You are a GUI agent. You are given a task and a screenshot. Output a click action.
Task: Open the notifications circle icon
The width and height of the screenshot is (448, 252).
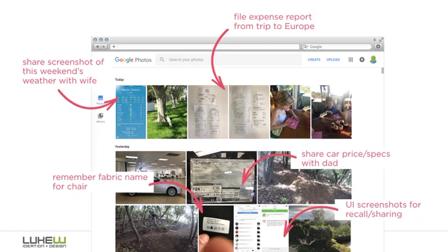[x=362, y=59]
